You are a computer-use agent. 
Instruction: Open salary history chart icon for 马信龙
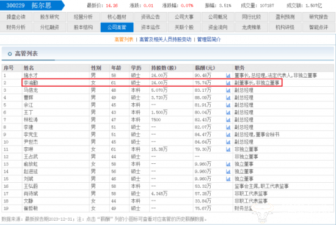tap(228, 90)
